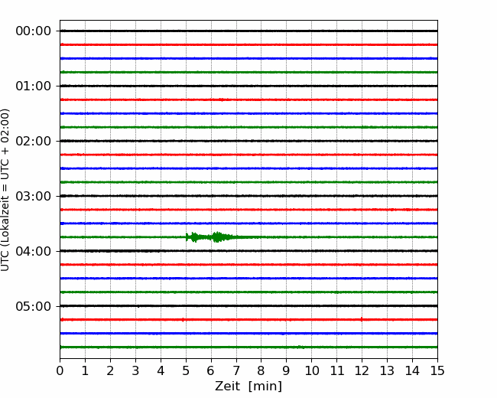The height and width of the screenshot is (398, 497).
Task: Click the seismic event burst on the green trace
Action: click(211, 237)
